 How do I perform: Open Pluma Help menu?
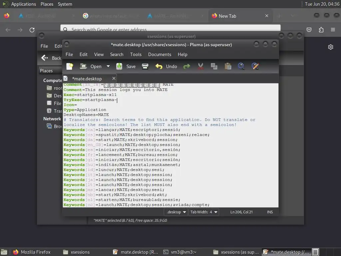182,54
